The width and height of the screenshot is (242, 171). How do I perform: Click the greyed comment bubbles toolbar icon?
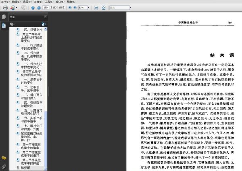pos(24,8)
